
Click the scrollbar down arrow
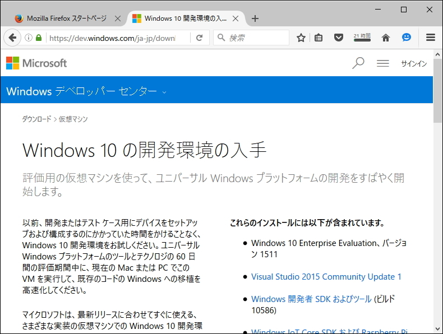click(x=437, y=329)
